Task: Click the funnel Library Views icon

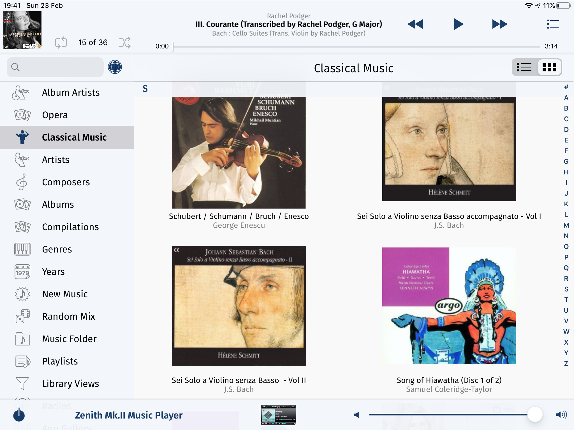Action: pyautogui.click(x=22, y=384)
